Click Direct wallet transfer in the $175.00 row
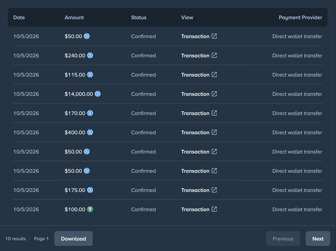The width and height of the screenshot is (336, 251). pyautogui.click(x=297, y=190)
